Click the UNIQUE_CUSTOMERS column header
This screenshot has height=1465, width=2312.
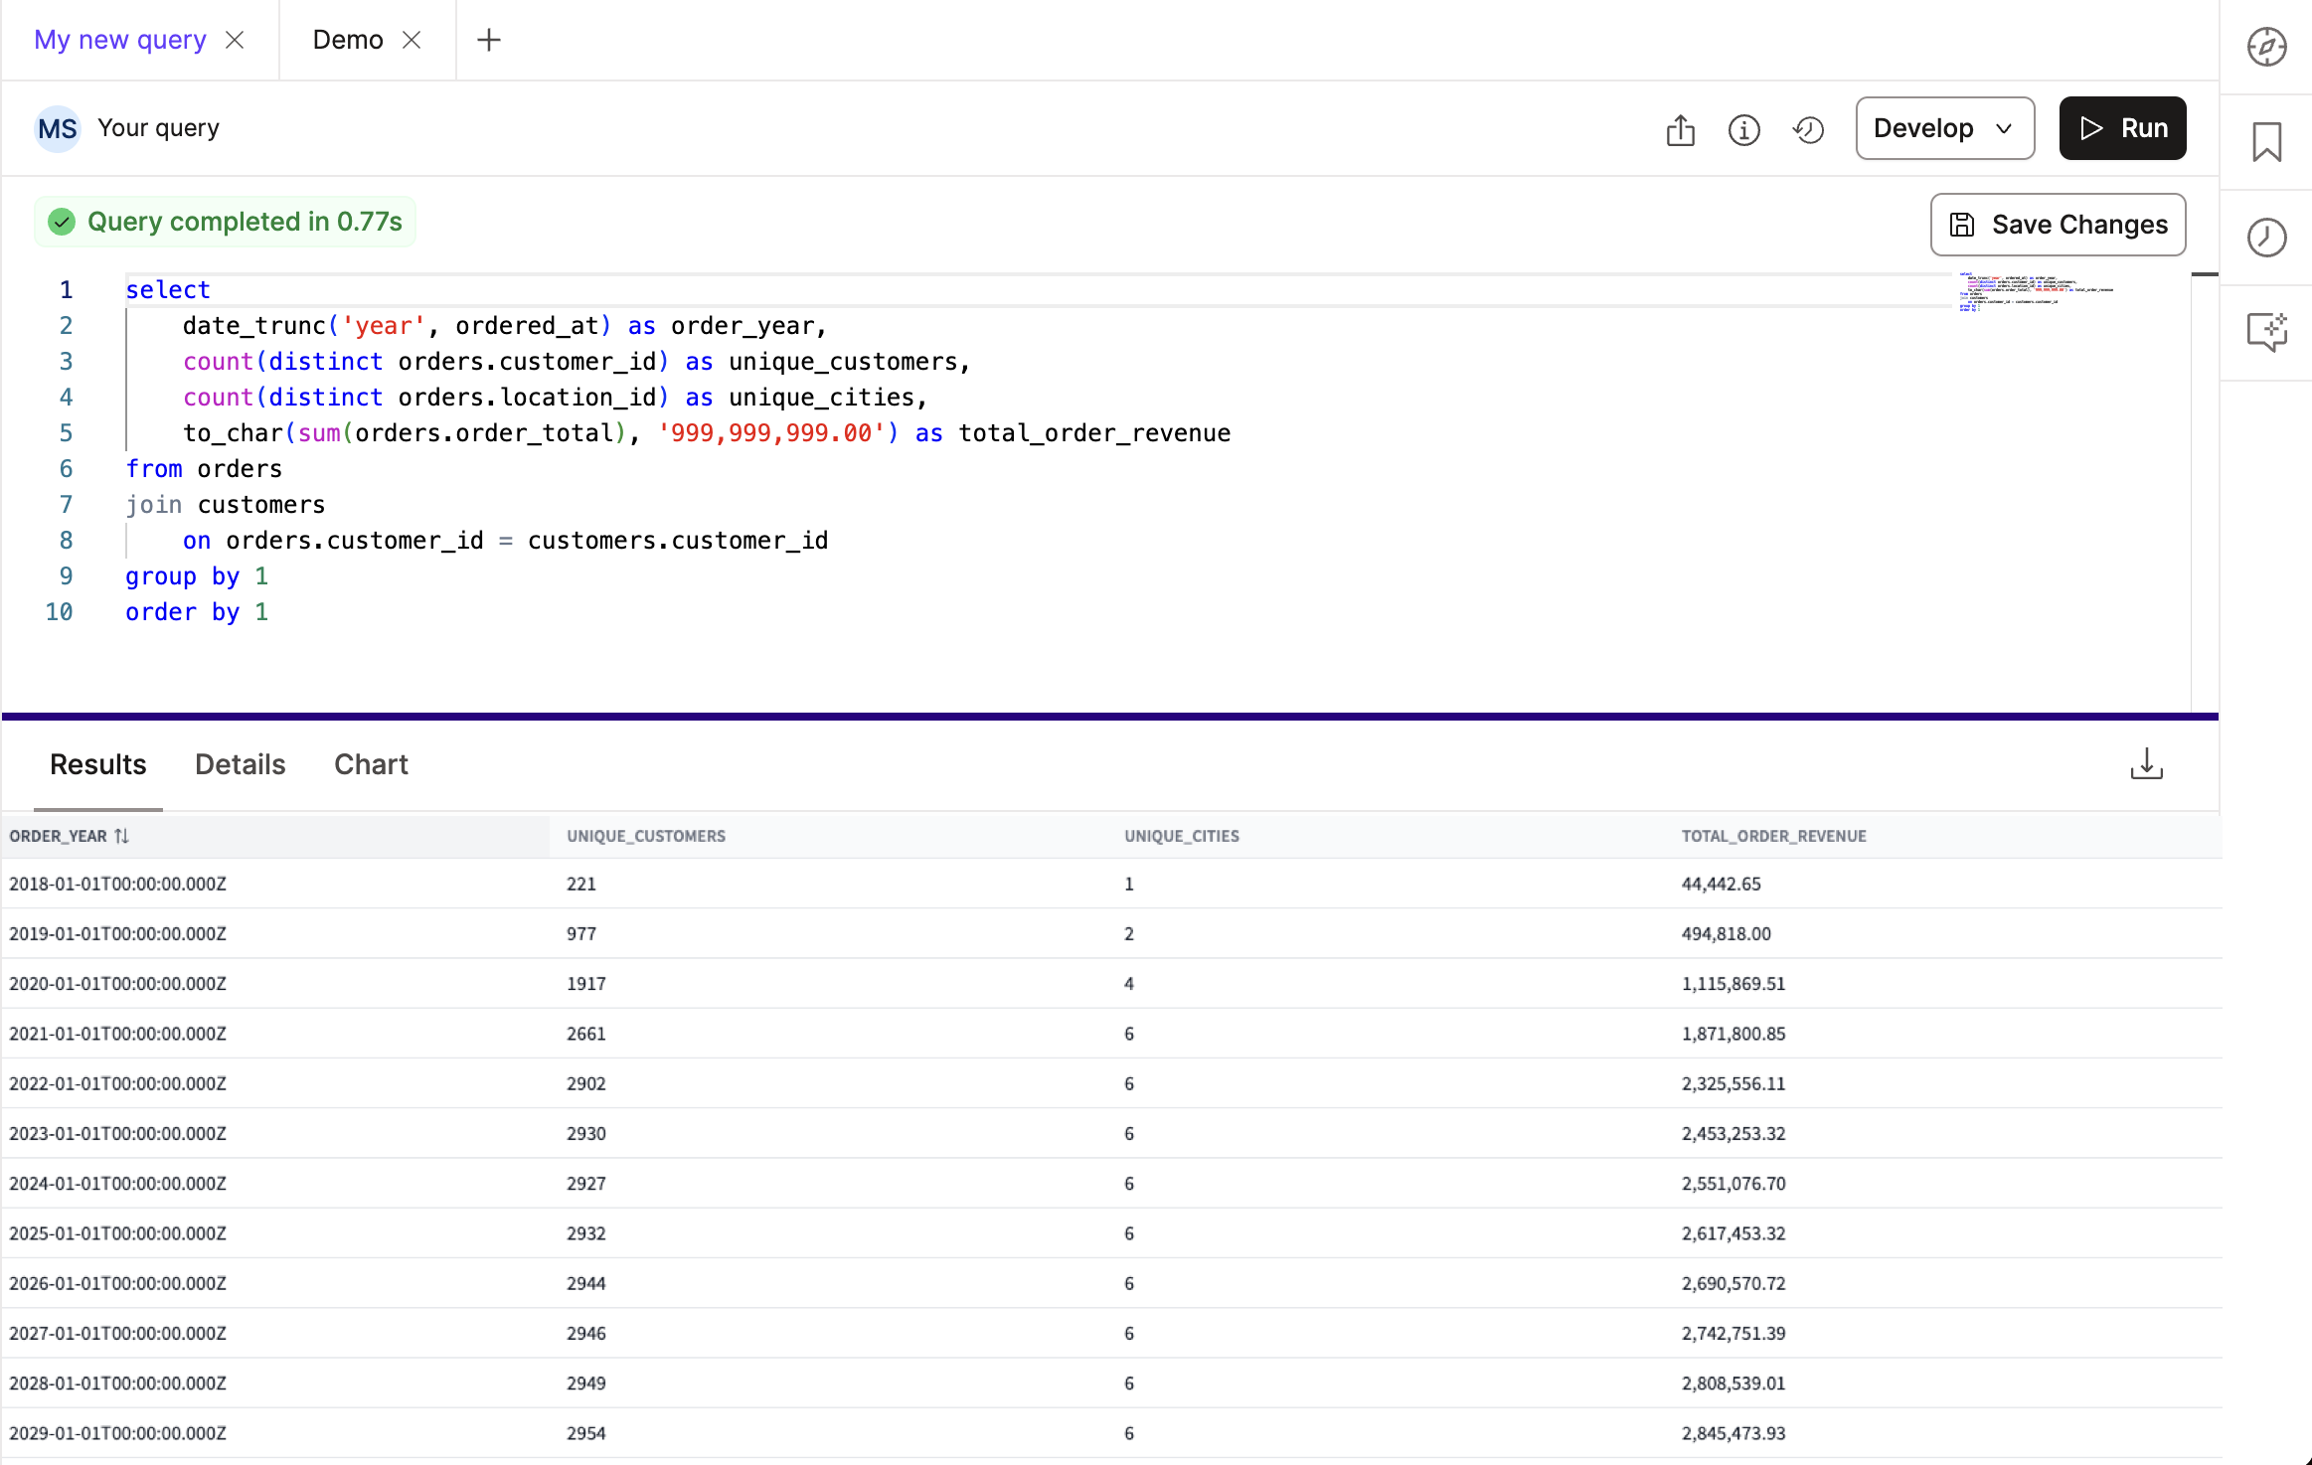click(x=646, y=836)
